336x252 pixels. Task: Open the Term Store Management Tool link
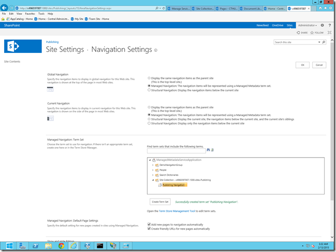(x=177, y=211)
